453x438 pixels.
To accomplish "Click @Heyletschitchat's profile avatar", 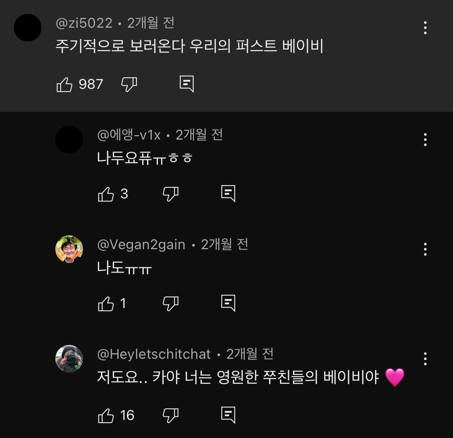I will 69,359.
